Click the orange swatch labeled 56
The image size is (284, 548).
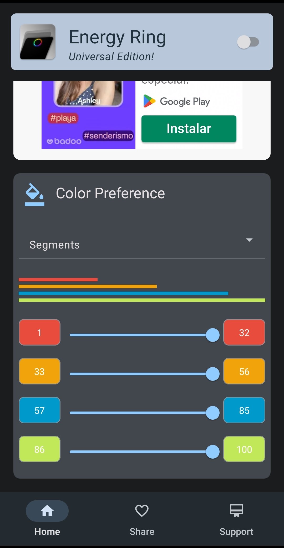click(x=244, y=371)
